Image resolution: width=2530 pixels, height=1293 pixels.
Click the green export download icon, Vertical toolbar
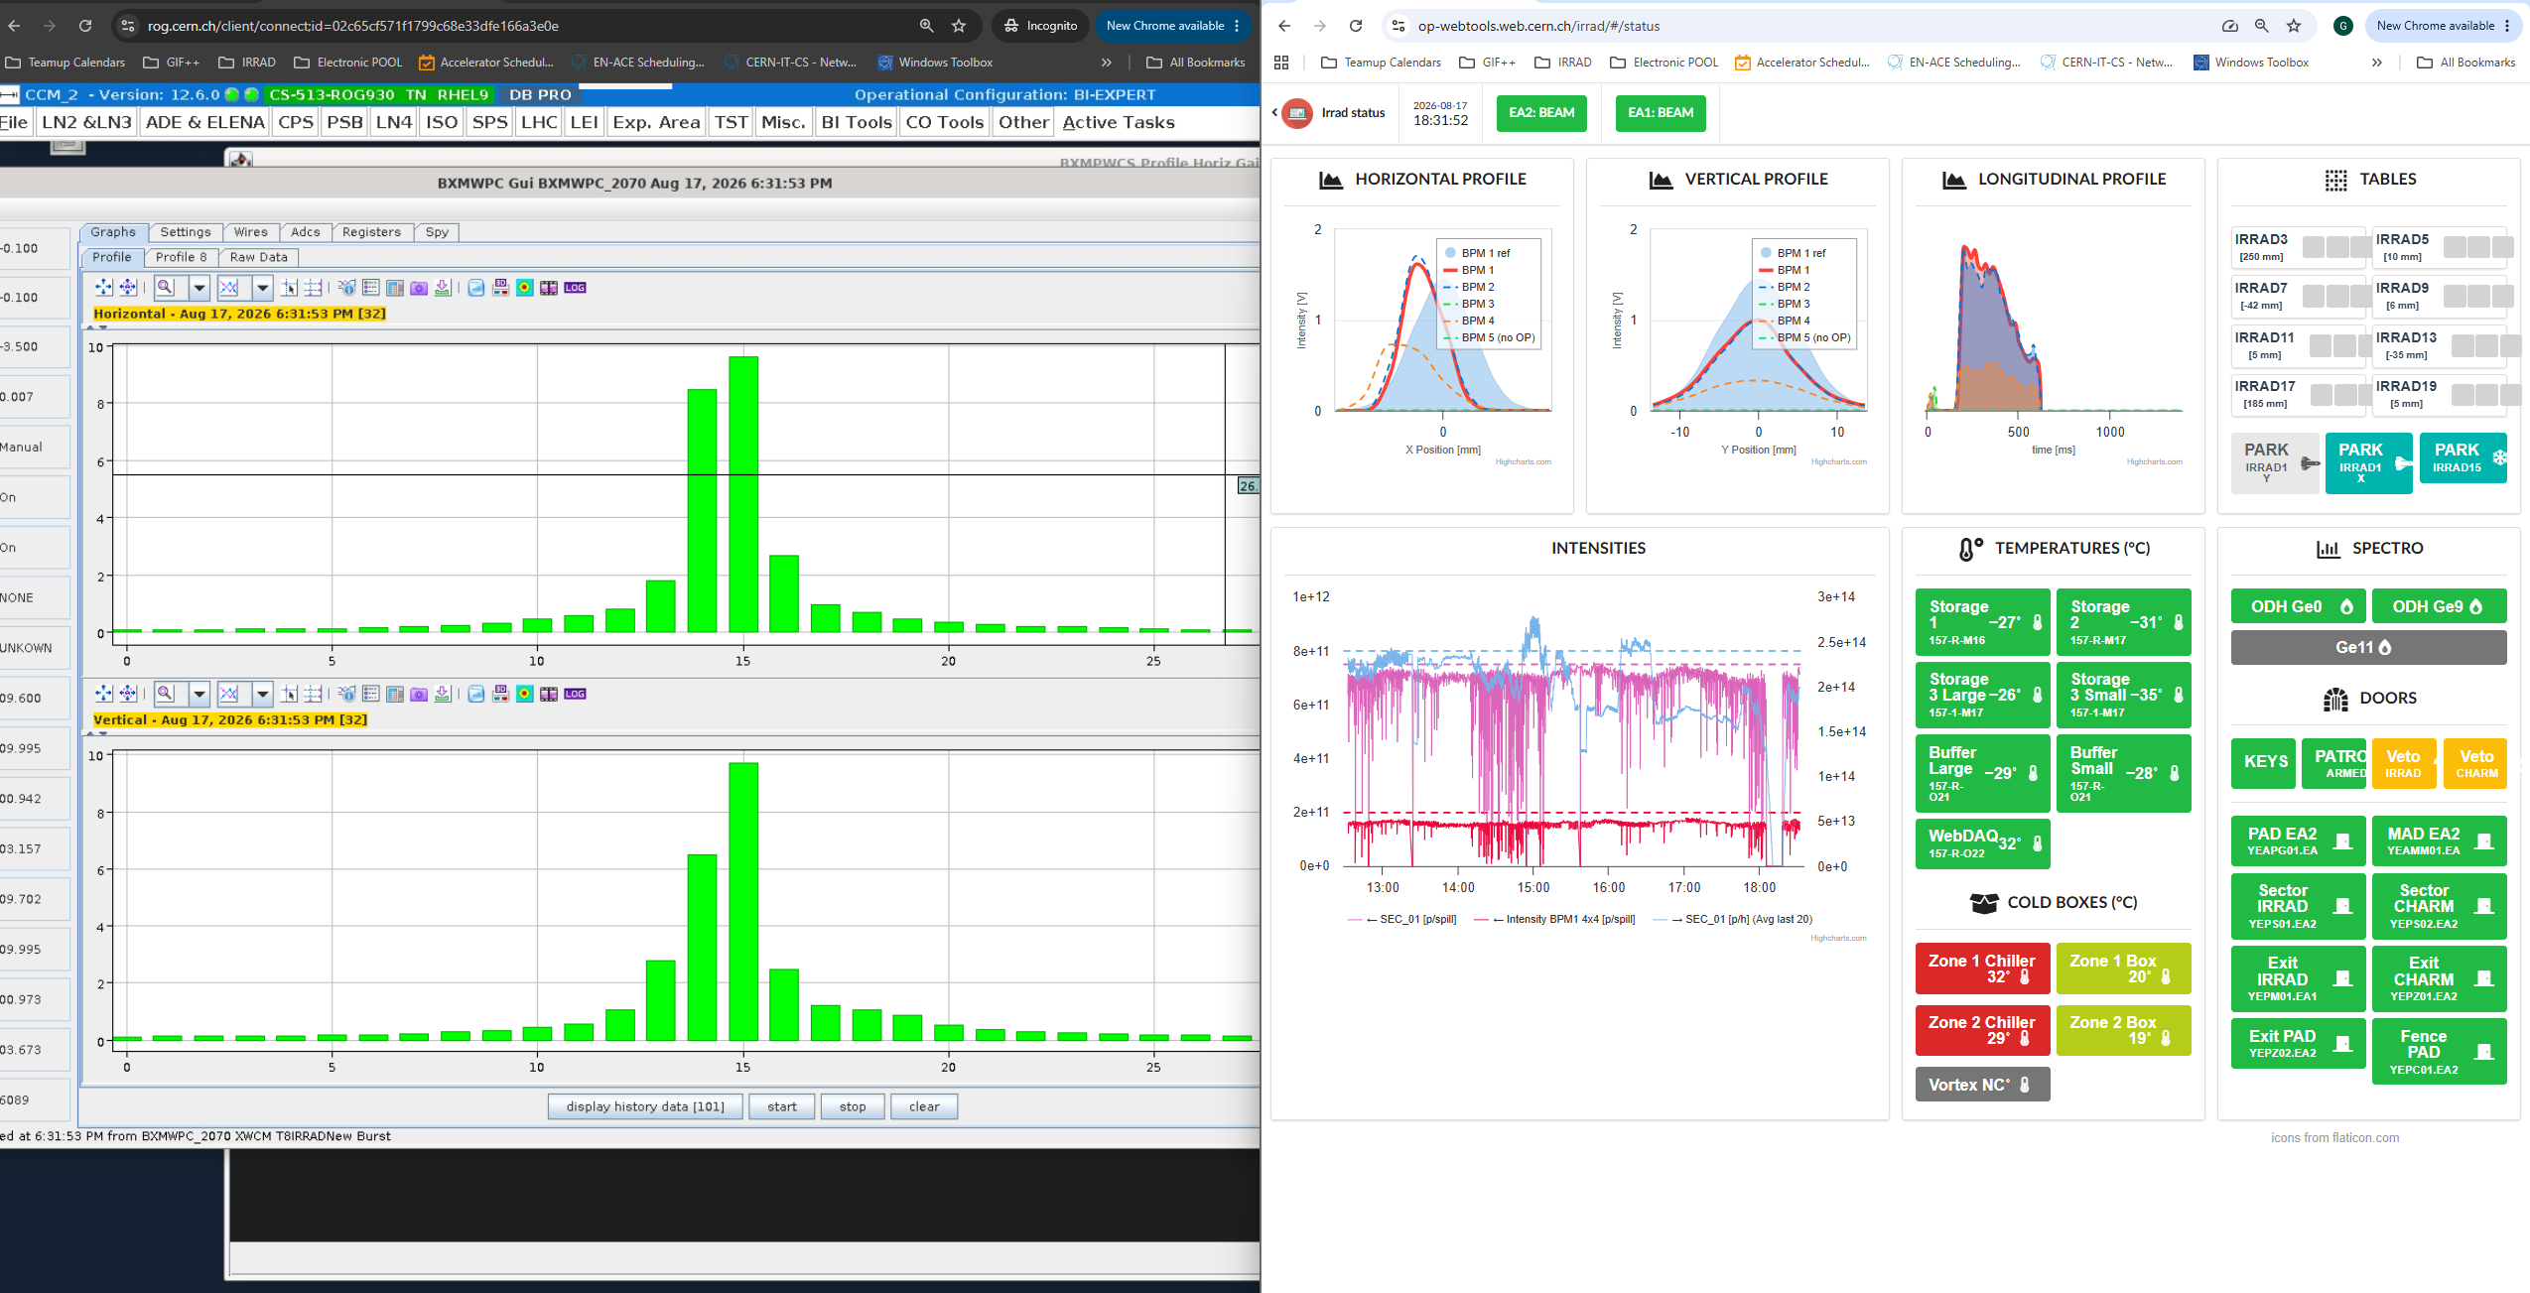point(443,694)
